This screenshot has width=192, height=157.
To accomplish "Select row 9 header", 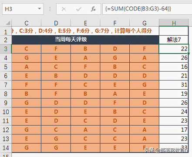I will (6, 103).
